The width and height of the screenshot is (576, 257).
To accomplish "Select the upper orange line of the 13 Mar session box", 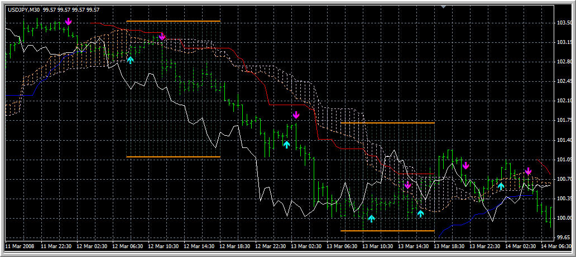I will click(387, 122).
